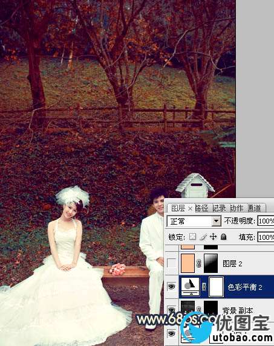Image resolution: width=274 pixels, height=346 pixels.
Task: Hide the 背景 副本 layer via eye
Action: pyautogui.click(x=172, y=309)
